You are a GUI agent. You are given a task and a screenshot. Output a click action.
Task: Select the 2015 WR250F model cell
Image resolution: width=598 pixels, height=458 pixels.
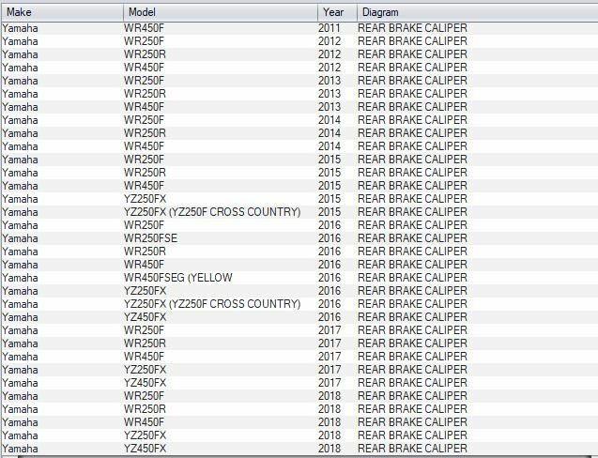coord(144,160)
